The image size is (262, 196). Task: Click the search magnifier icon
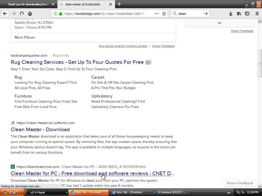coord(174,14)
